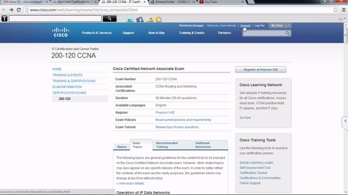
Task: Click the page vertical scrollbar thumb
Action: click(346, 35)
